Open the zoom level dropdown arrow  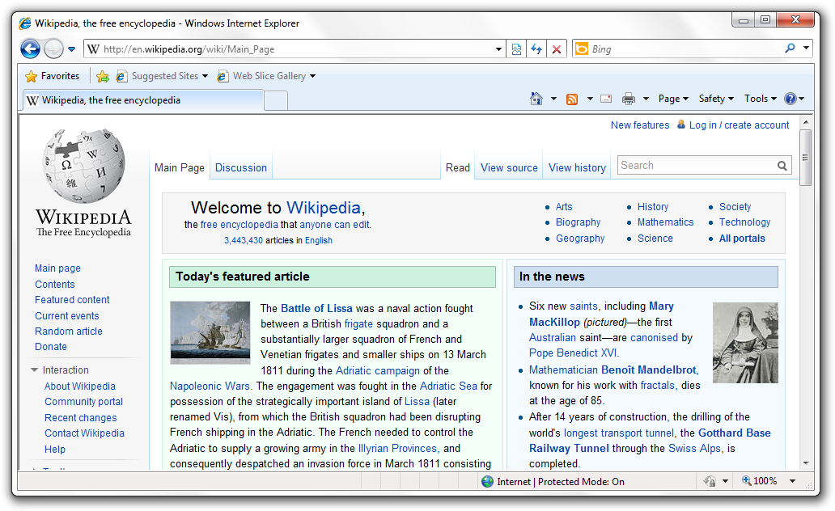(x=792, y=481)
